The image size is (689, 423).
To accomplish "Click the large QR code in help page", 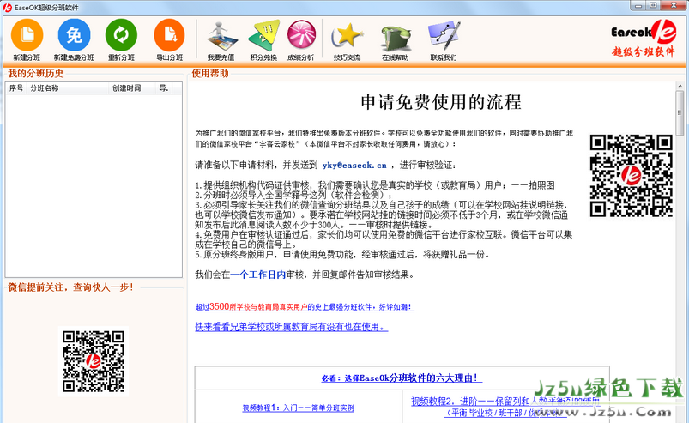I will pyautogui.click(x=631, y=176).
